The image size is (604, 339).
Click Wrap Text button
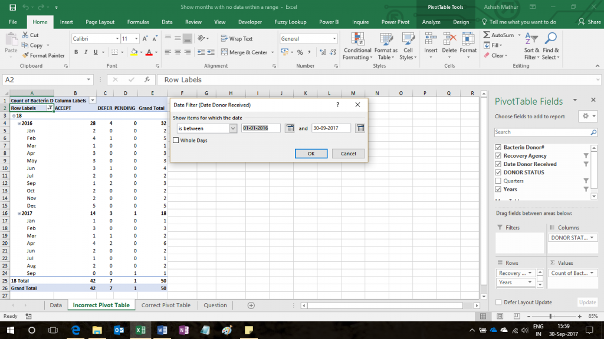237,39
